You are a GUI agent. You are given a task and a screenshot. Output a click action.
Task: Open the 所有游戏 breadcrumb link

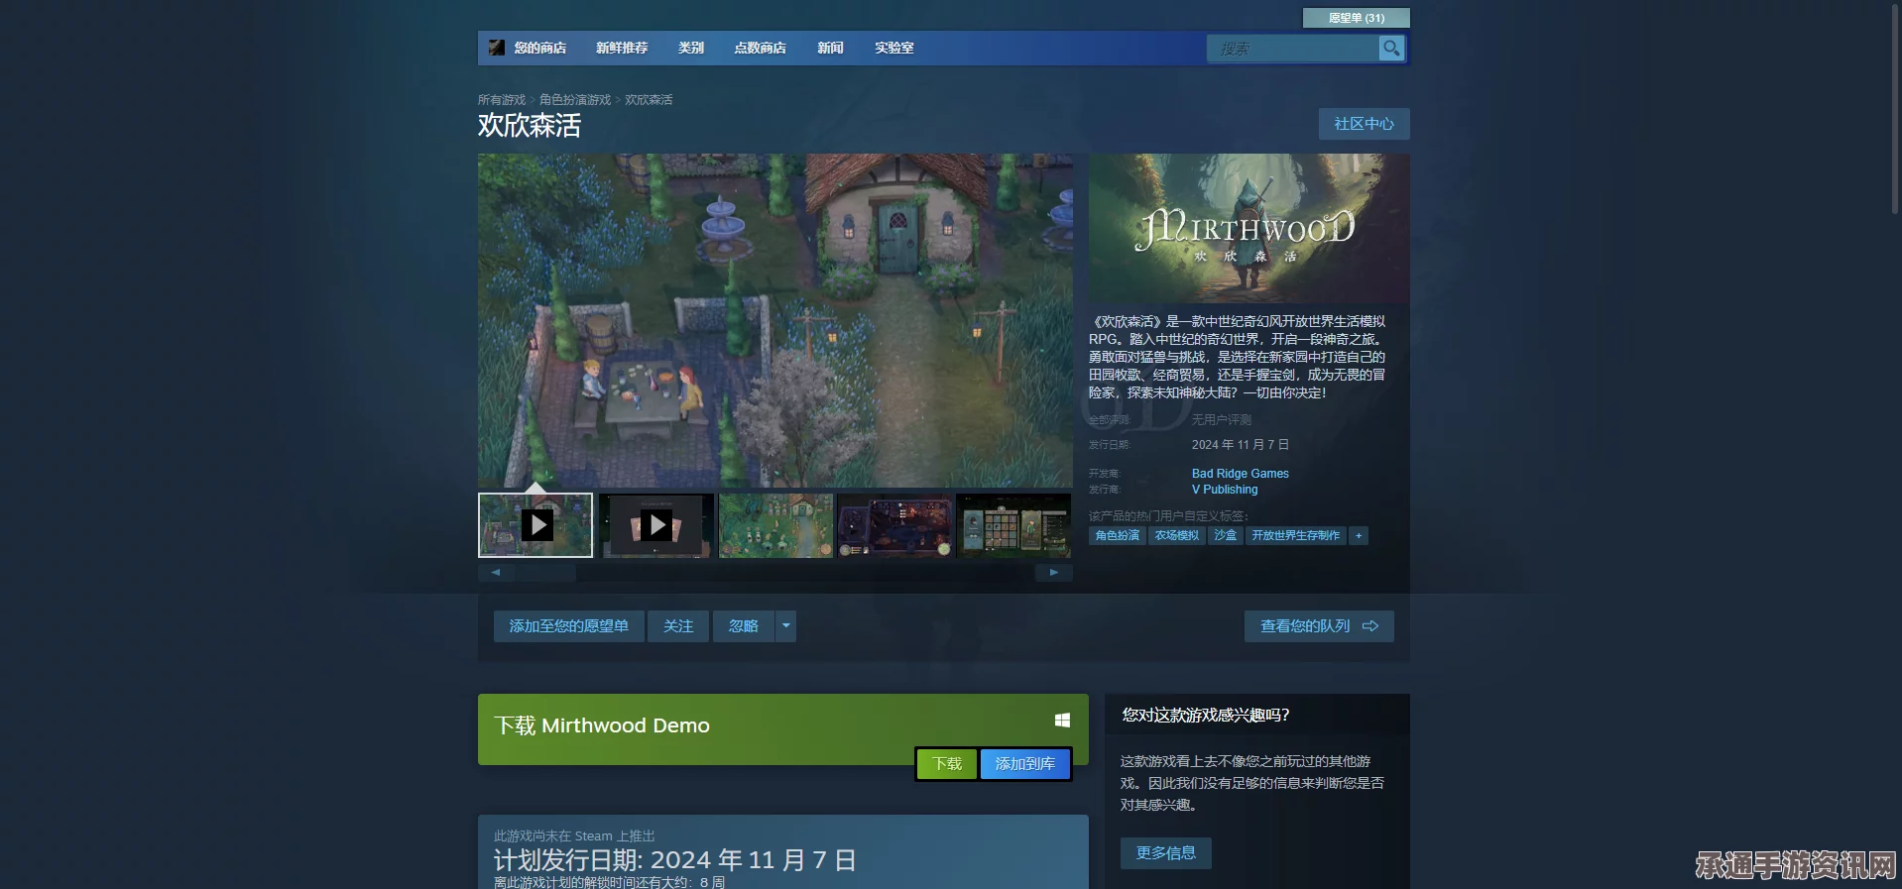point(502,100)
